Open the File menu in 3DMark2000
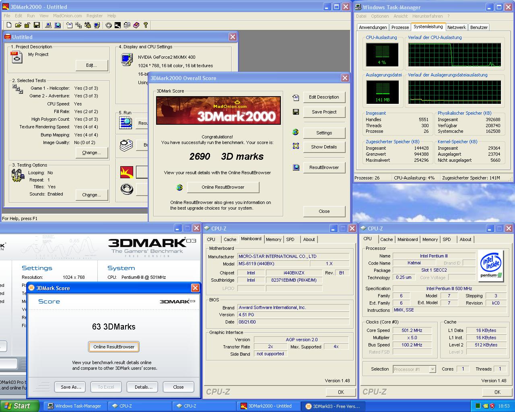The image size is (515, 412). click(x=7, y=16)
